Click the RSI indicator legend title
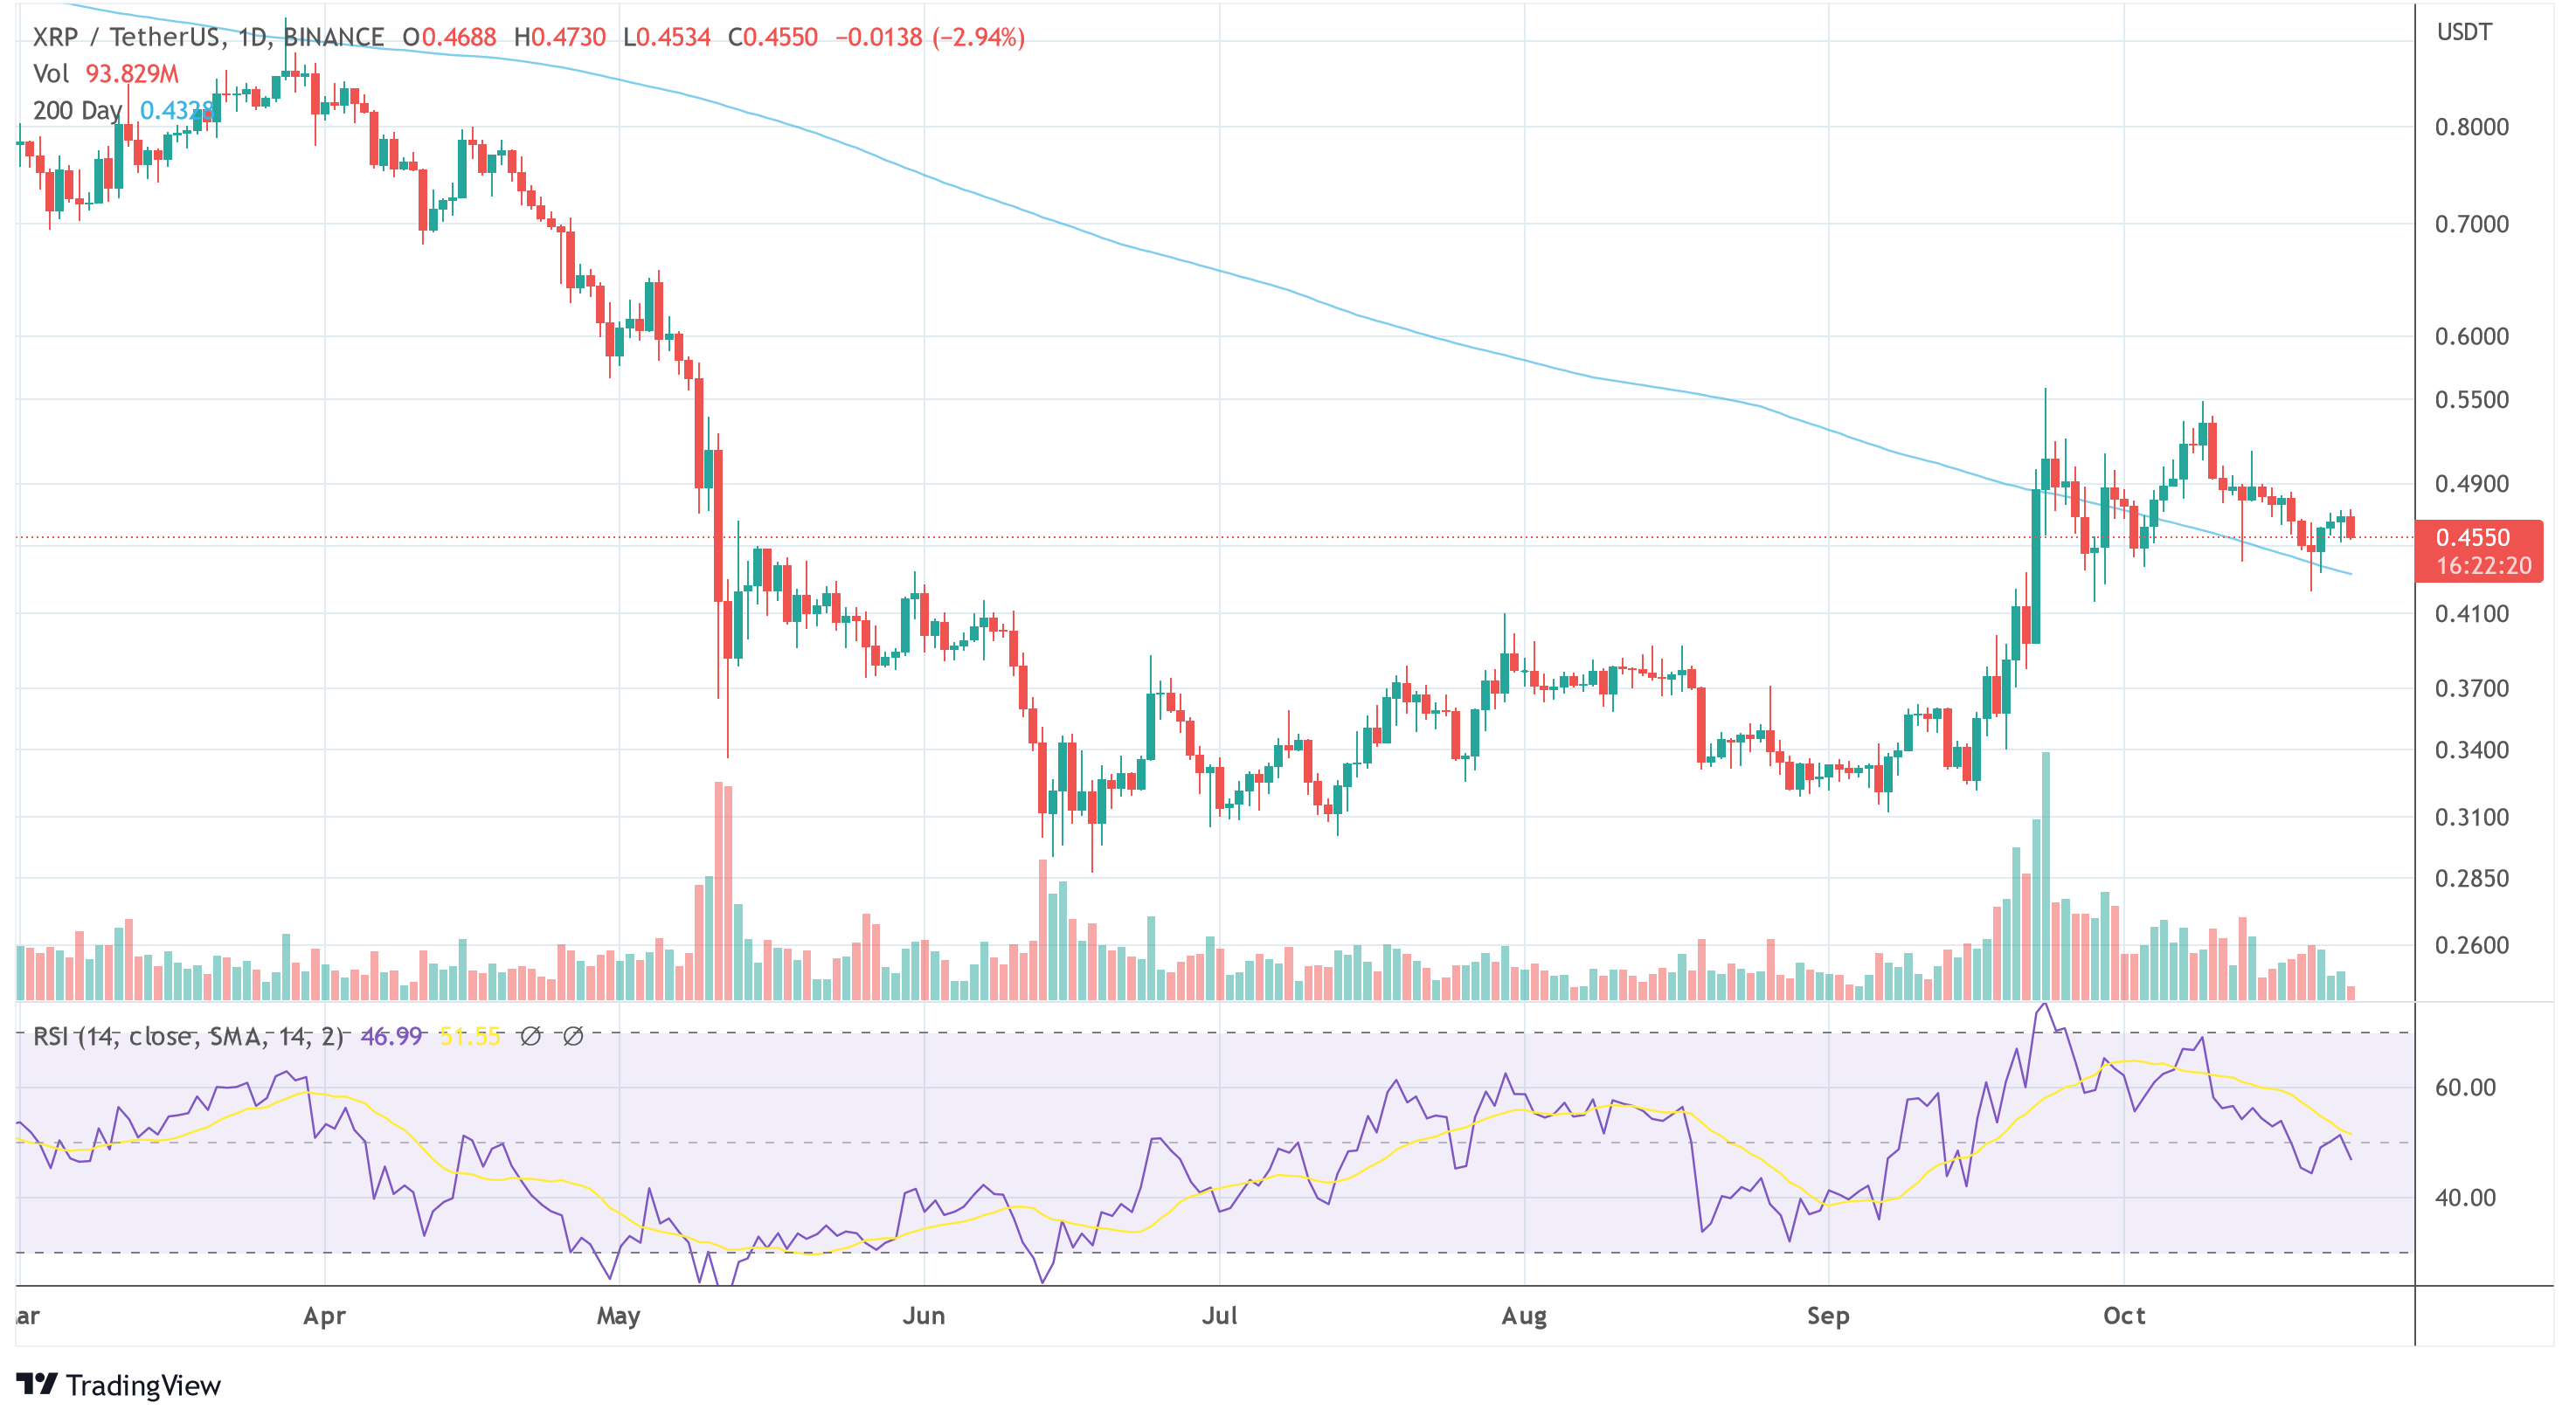 point(187,1036)
